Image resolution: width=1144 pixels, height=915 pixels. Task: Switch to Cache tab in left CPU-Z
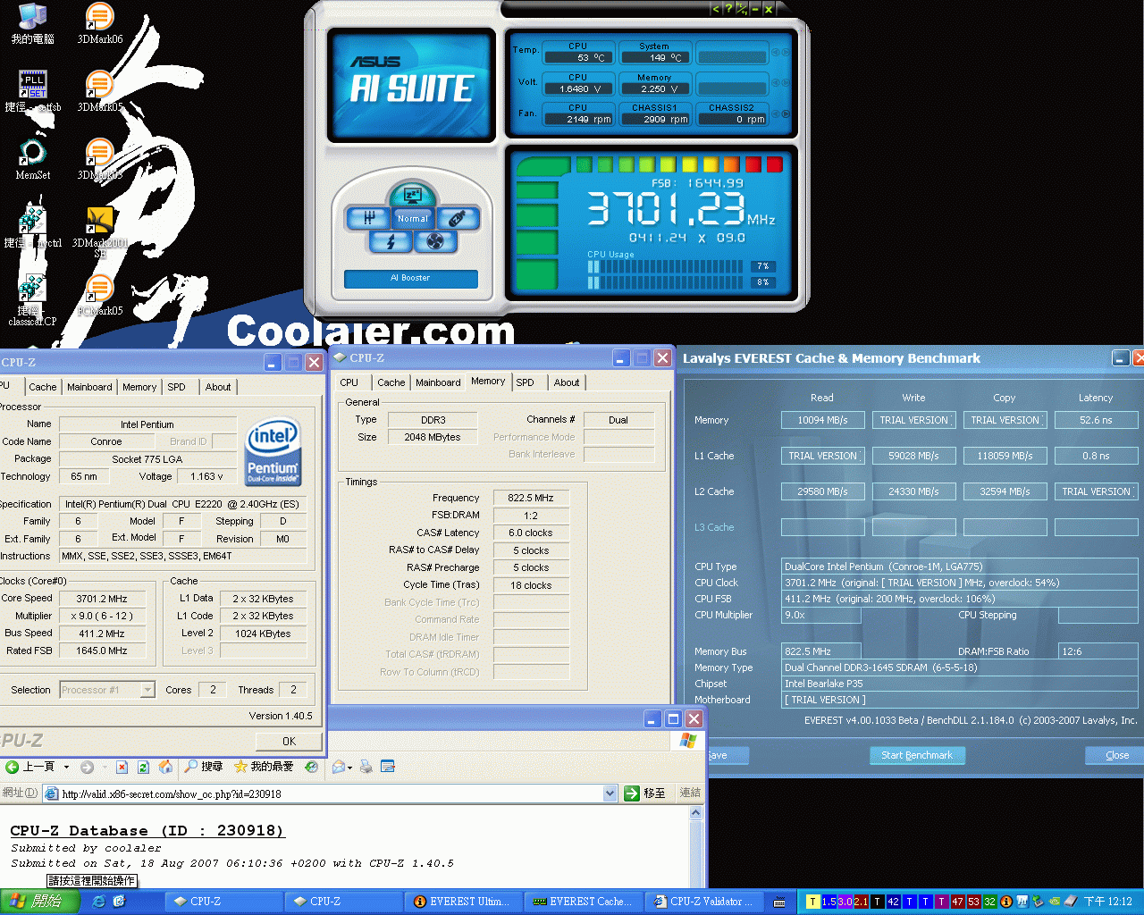pos(42,387)
